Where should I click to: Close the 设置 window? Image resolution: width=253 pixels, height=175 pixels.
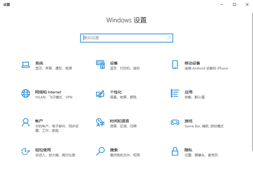[x=247, y=4]
